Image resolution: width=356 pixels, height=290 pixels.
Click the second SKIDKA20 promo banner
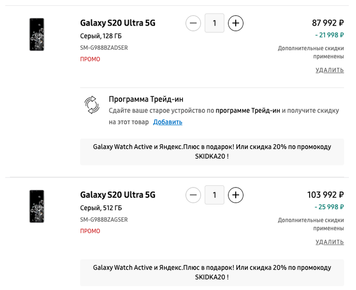pyautogui.click(x=212, y=273)
